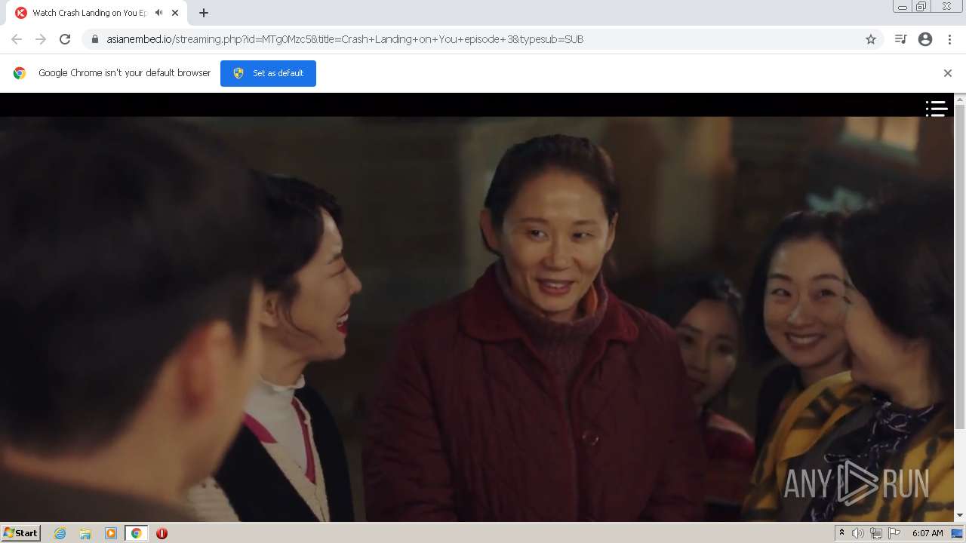Mute the tab audio speaker icon

pos(158,13)
